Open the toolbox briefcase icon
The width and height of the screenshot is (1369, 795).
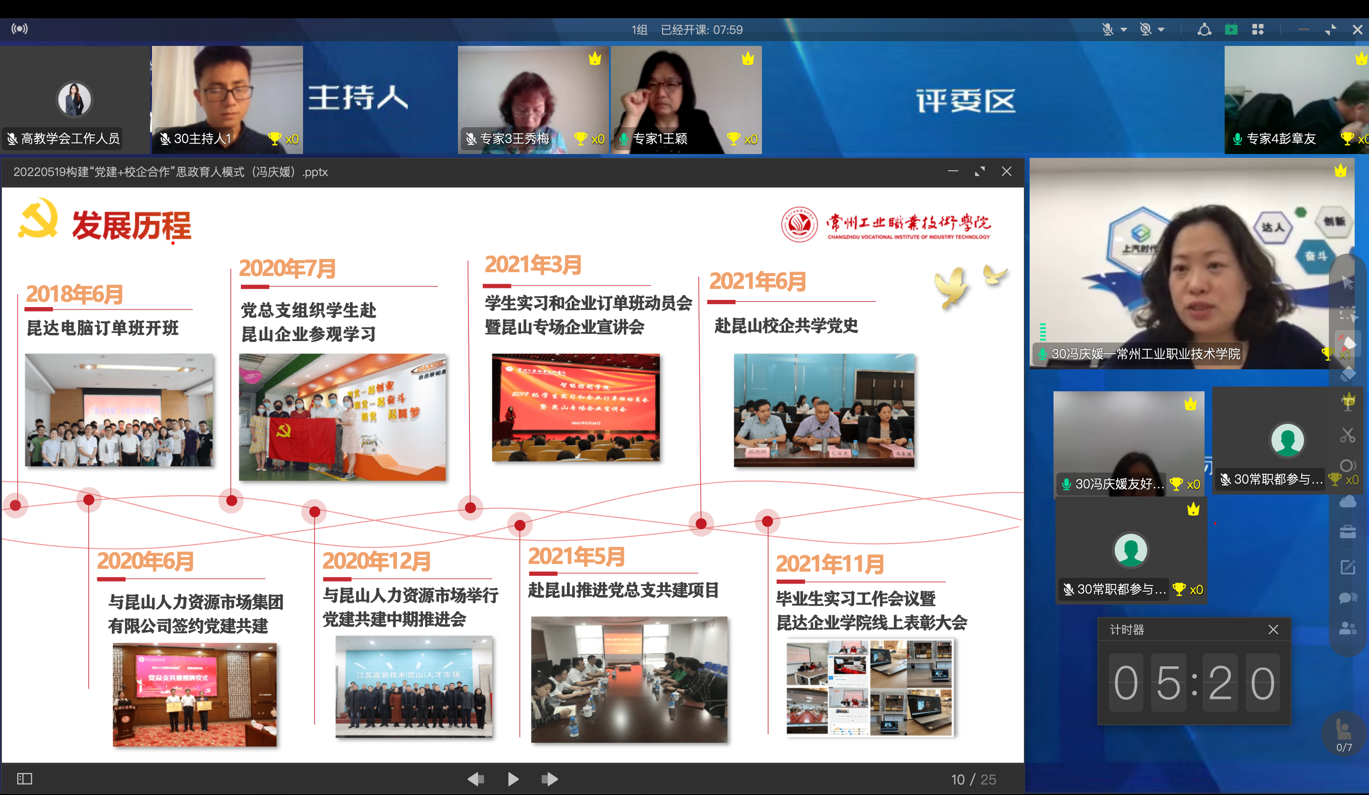coord(1347,532)
